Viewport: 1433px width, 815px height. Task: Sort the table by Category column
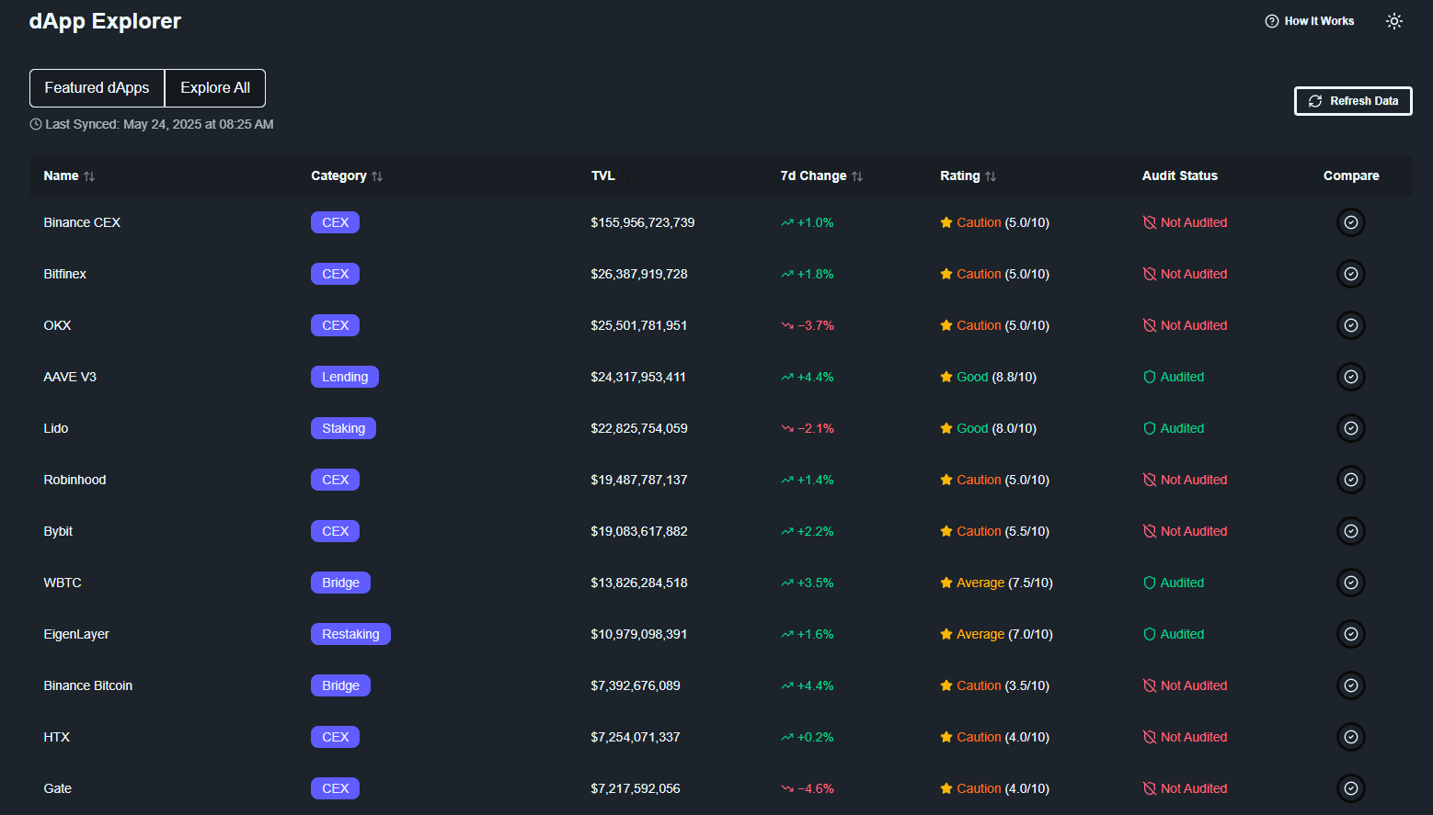(x=347, y=175)
